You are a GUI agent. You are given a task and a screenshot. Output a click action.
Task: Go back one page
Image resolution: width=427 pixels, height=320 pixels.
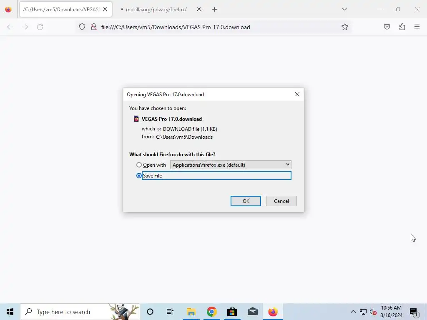(10, 27)
